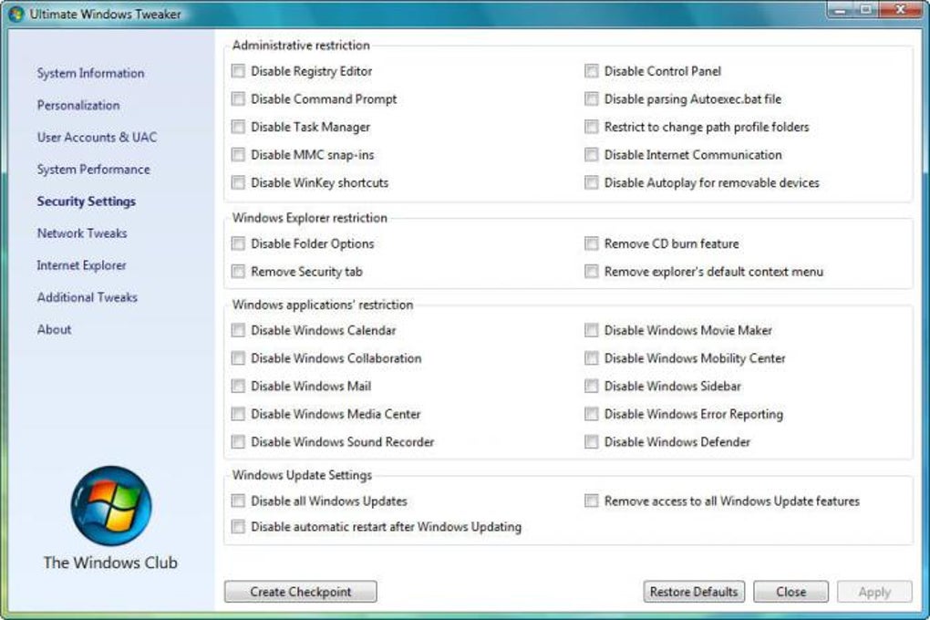This screenshot has height=620, width=930.
Task: Check Disable all Windows Updates
Action: coord(238,501)
